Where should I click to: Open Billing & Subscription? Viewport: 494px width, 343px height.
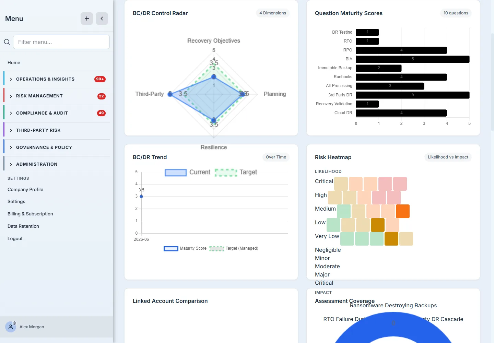click(30, 214)
